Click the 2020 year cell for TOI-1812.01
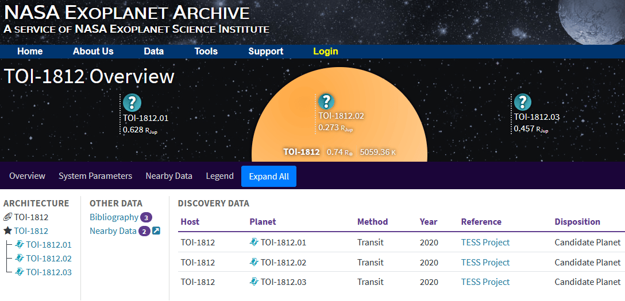Image resolution: width=625 pixels, height=301 pixels. tap(429, 242)
